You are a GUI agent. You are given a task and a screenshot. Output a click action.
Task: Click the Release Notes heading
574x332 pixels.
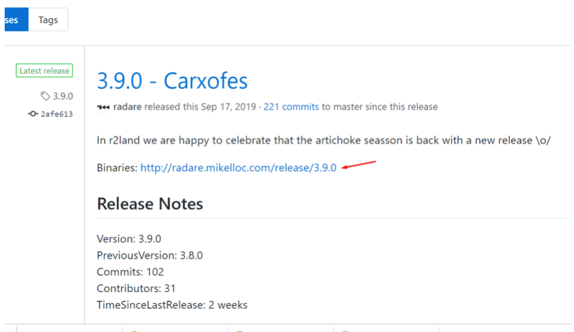click(x=150, y=204)
